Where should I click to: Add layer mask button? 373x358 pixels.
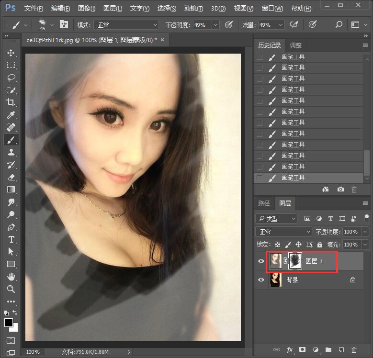pyautogui.click(x=302, y=349)
